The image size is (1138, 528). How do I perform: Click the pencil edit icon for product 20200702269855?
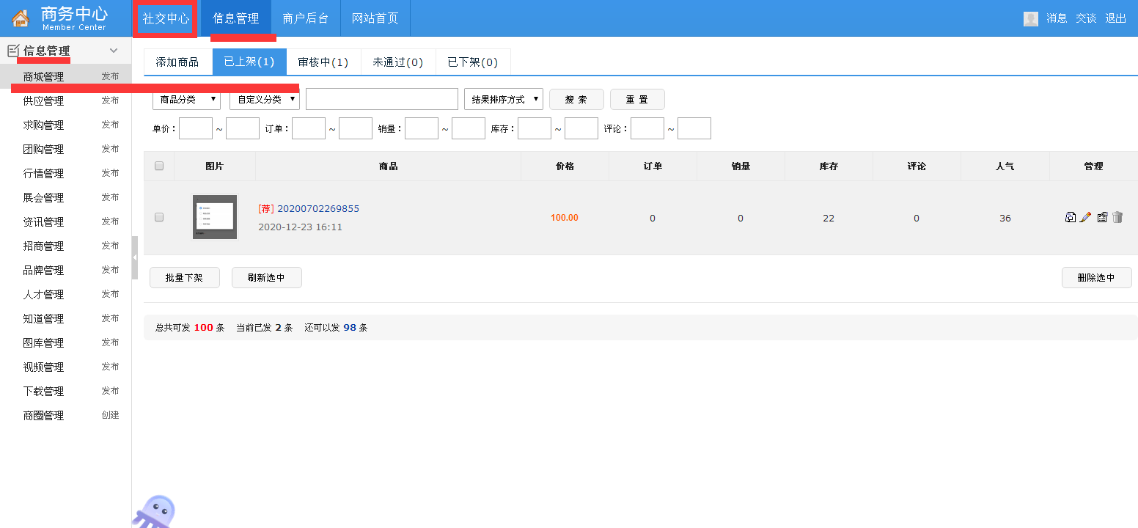pos(1086,217)
